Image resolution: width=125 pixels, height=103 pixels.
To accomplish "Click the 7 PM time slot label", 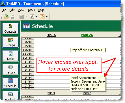I will (28, 86).
